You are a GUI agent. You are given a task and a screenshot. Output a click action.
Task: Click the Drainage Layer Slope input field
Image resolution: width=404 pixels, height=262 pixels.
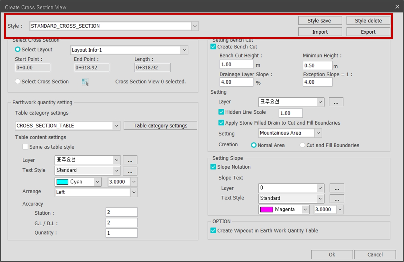click(x=236, y=82)
